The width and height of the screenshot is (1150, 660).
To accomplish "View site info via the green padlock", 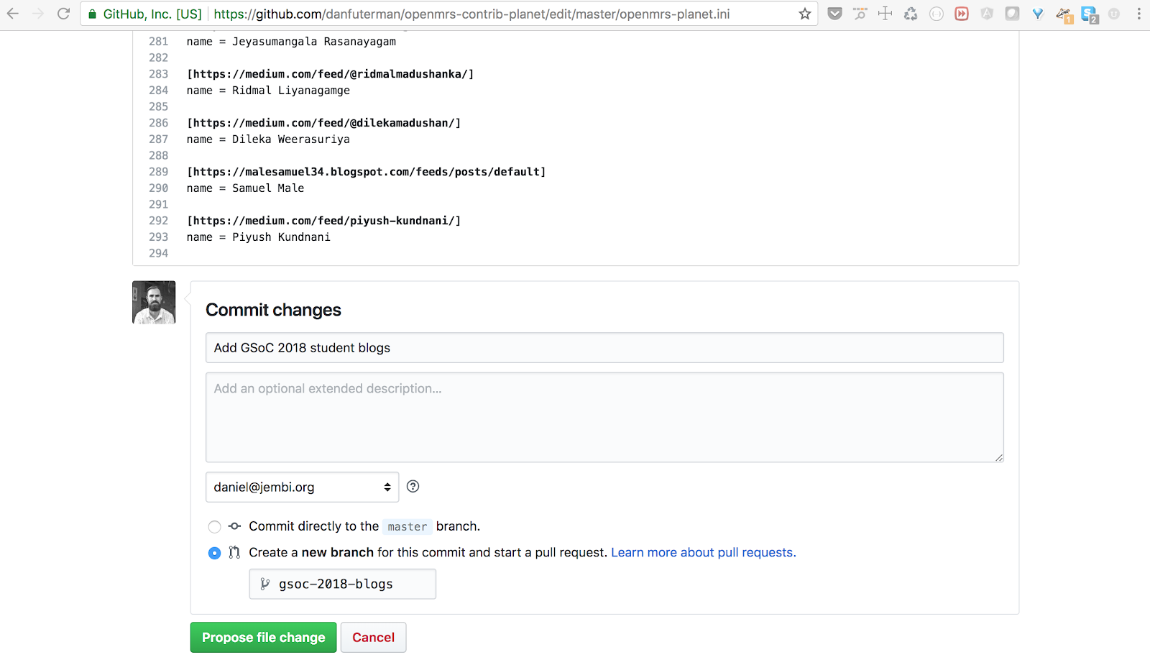I will pyautogui.click(x=92, y=14).
